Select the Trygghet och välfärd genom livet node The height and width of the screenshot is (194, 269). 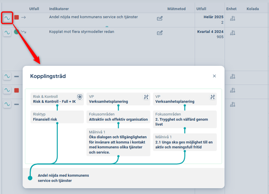coord(185,119)
